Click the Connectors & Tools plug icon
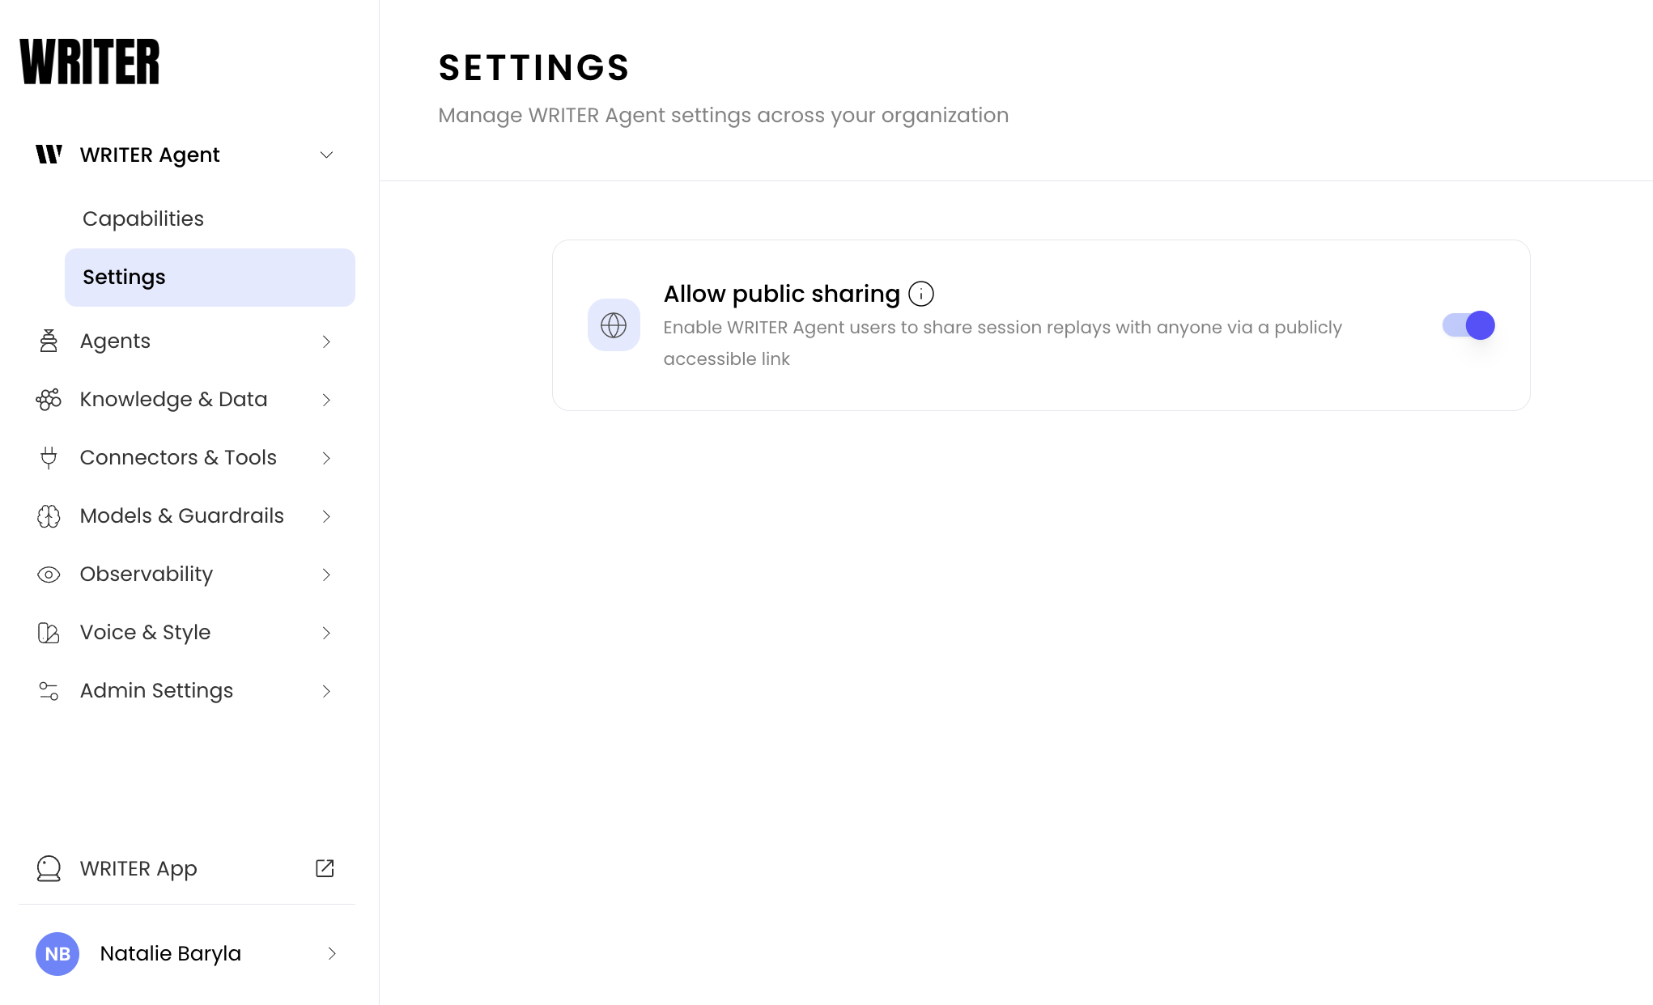 [x=49, y=458]
